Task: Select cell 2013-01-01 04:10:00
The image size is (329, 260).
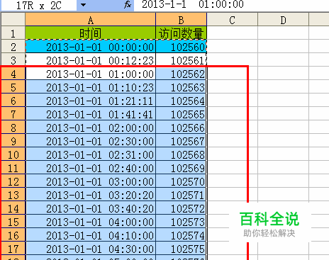Action: coord(91,235)
